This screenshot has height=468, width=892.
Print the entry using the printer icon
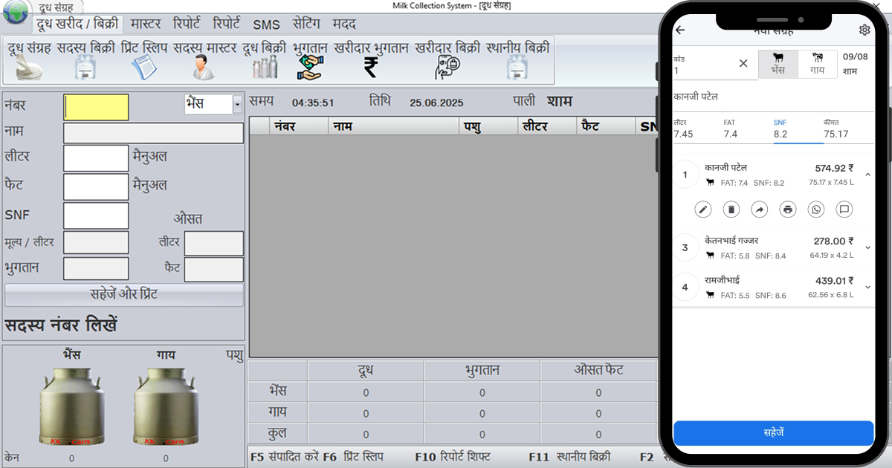click(x=788, y=209)
